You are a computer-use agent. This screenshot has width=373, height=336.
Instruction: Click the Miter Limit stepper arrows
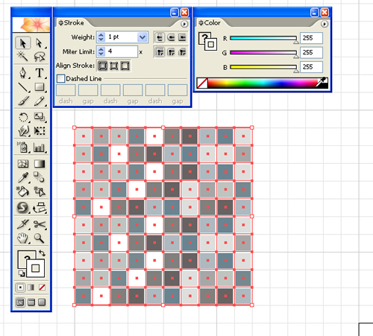(101, 51)
